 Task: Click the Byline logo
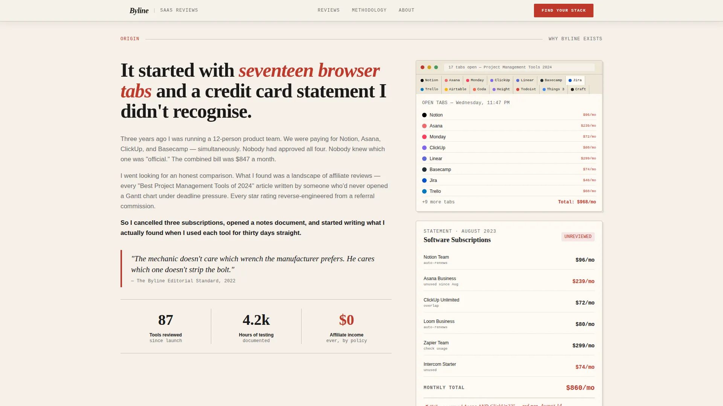(139, 11)
